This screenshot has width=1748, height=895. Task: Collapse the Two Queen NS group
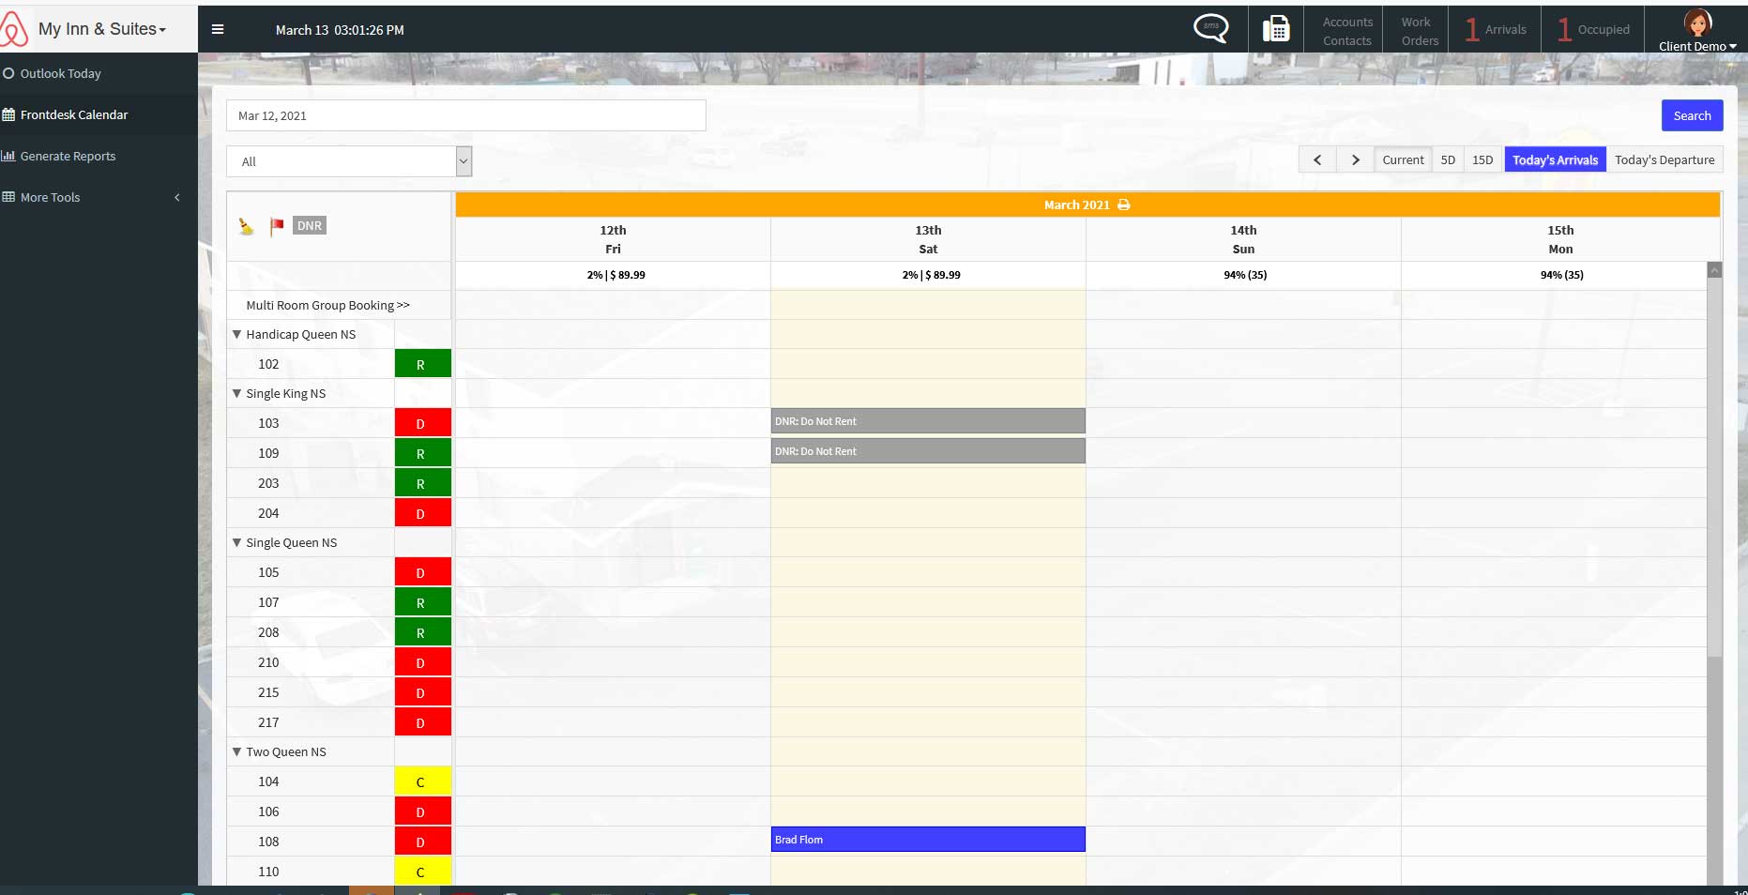coord(236,751)
